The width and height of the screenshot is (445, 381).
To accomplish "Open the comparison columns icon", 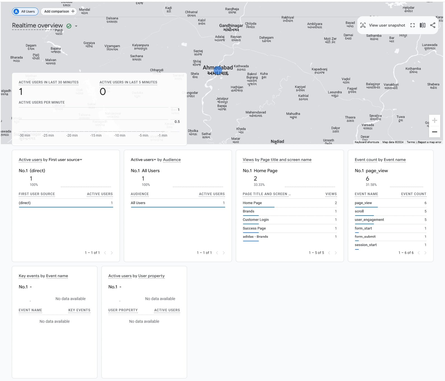I will [423, 25].
